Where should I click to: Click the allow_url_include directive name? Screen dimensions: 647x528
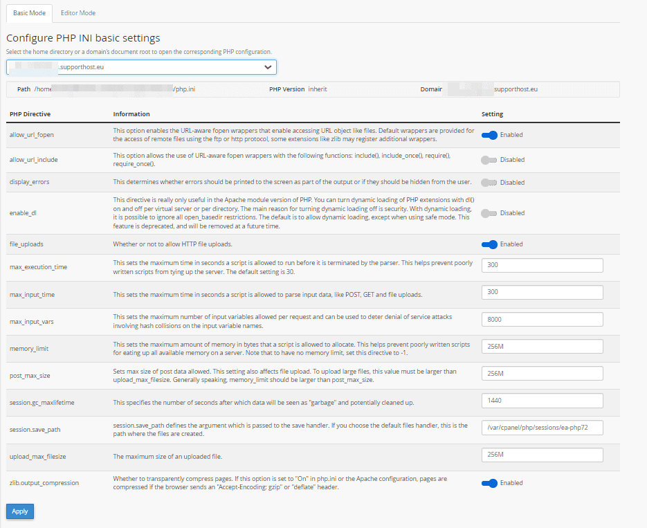coord(33,160)
